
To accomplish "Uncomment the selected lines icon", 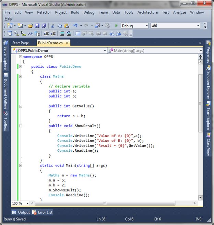I will [69, 34].
